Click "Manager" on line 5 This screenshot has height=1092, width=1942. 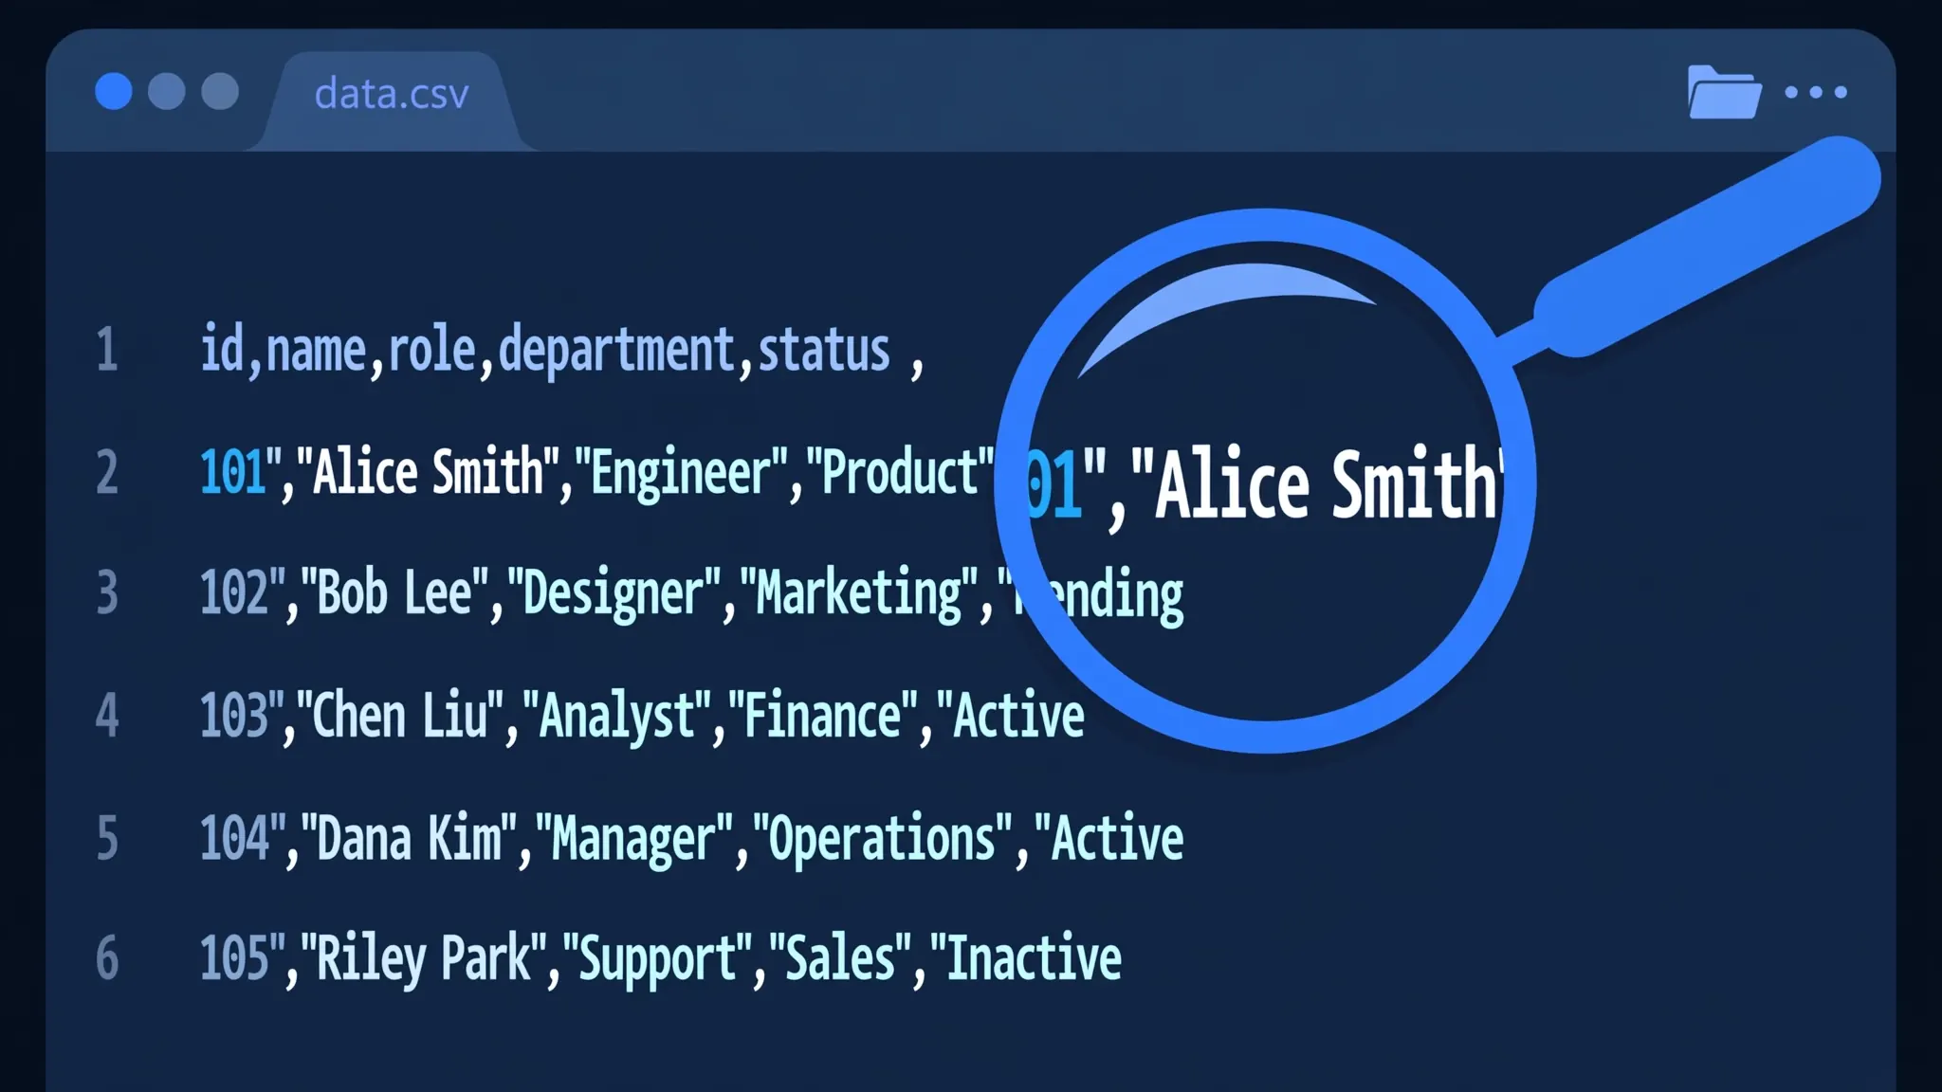pos(635,840)
